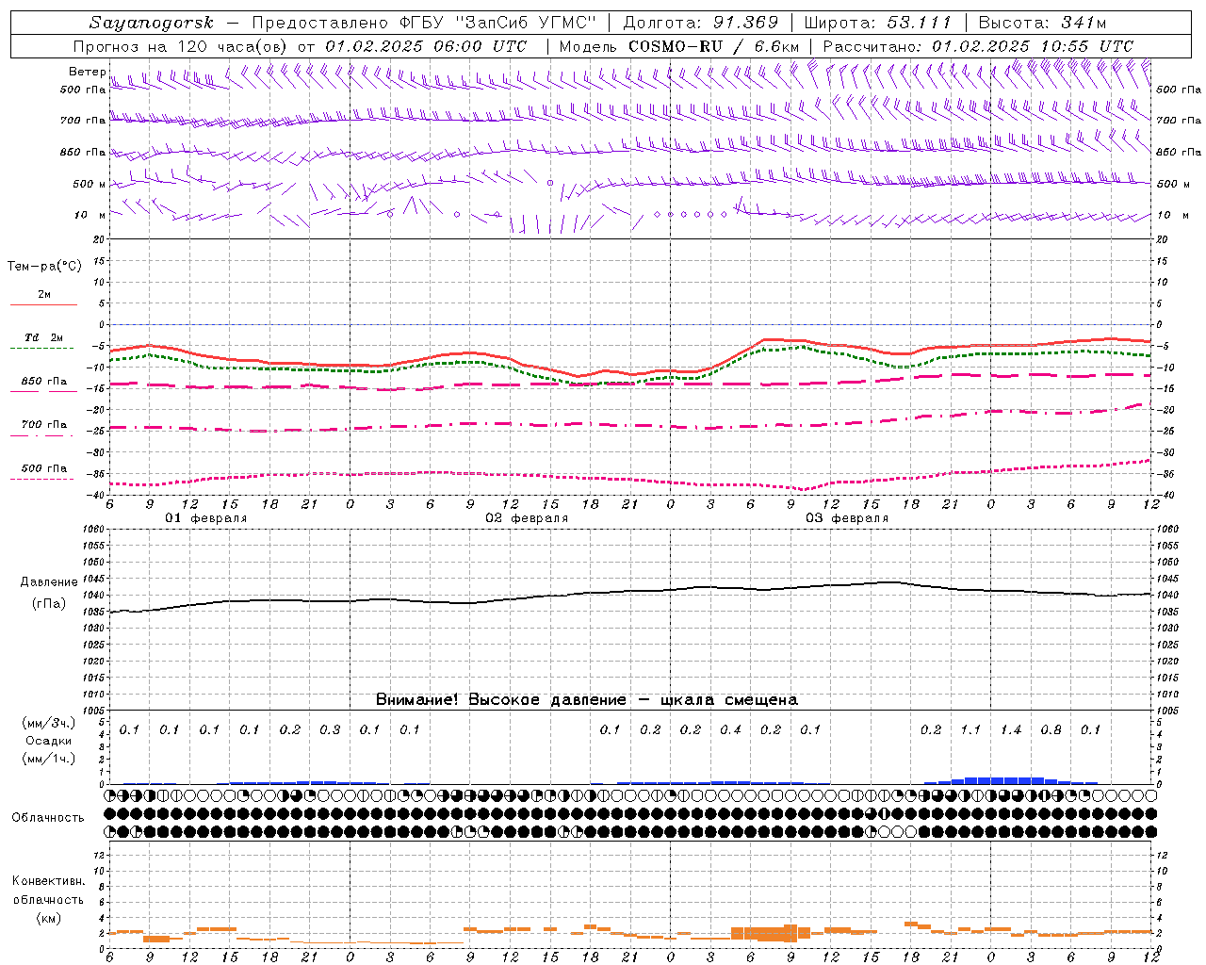Click the 1.4 precipitation value
This screenshot has height=965, width=1206.
[1011, 730]
